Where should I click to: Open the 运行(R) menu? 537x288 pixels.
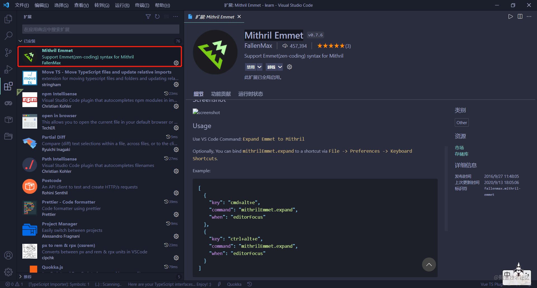click(x=122, y=5)
